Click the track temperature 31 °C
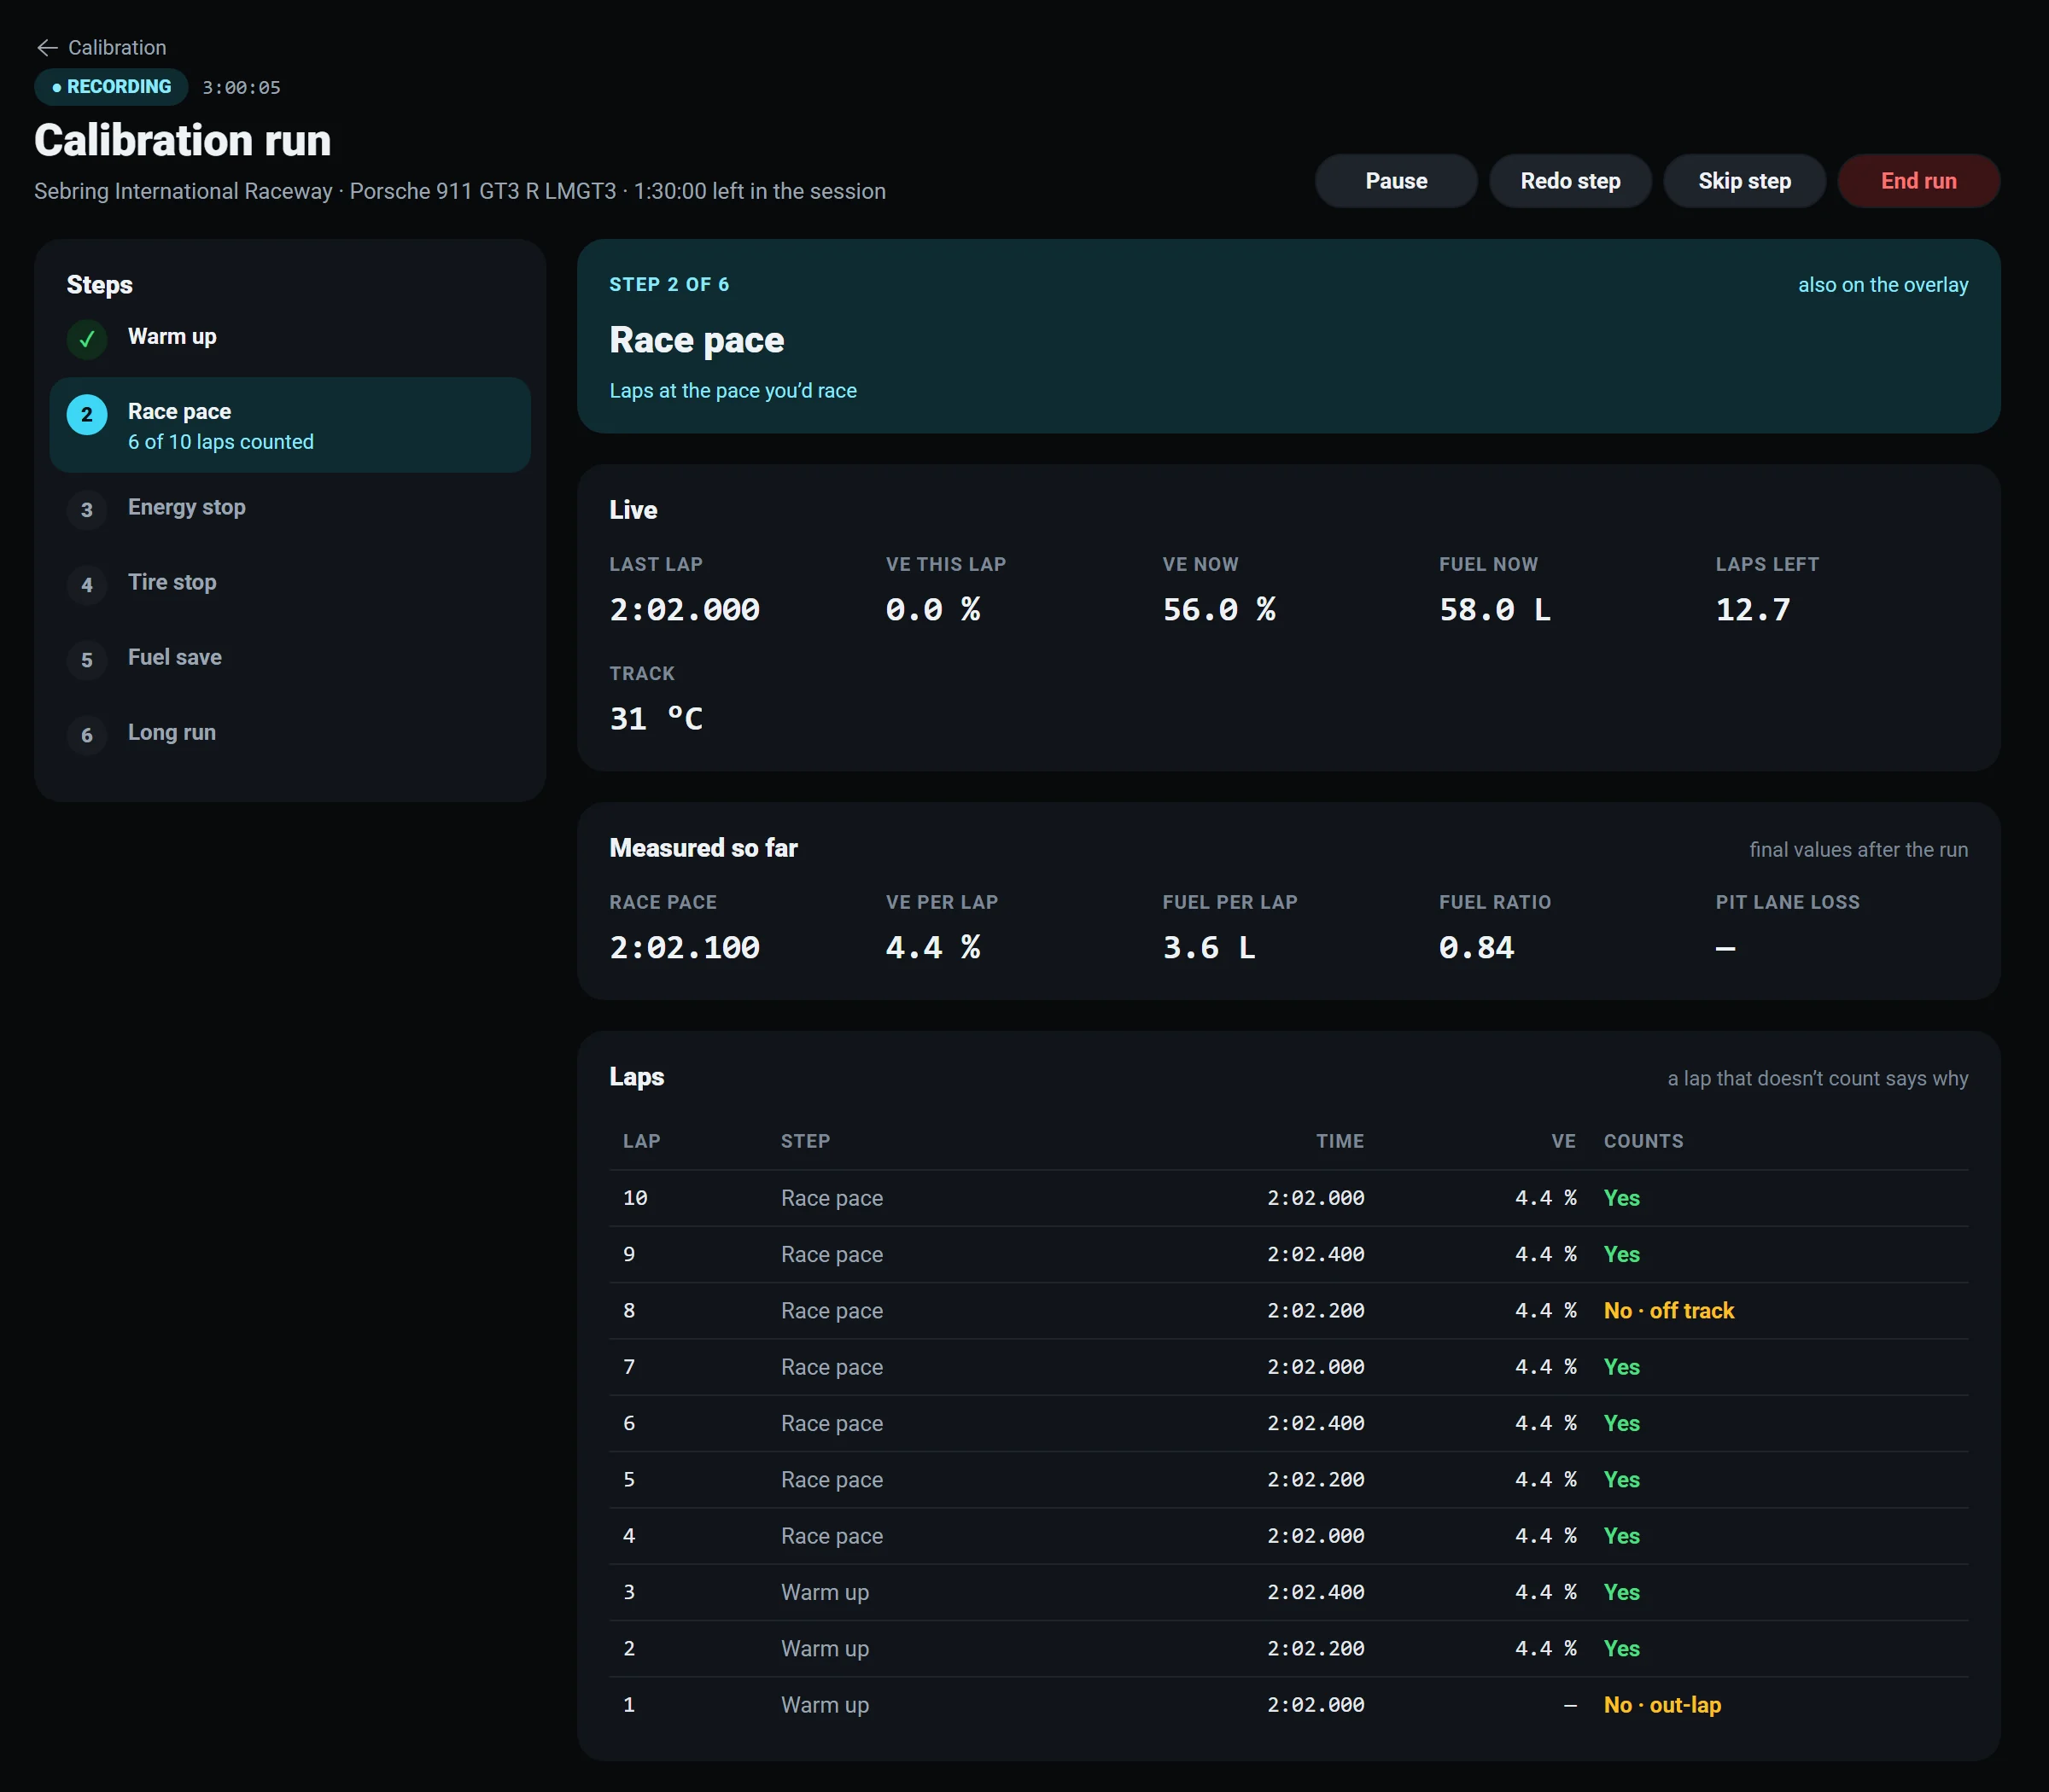2049x1792 pixels. 657,719
